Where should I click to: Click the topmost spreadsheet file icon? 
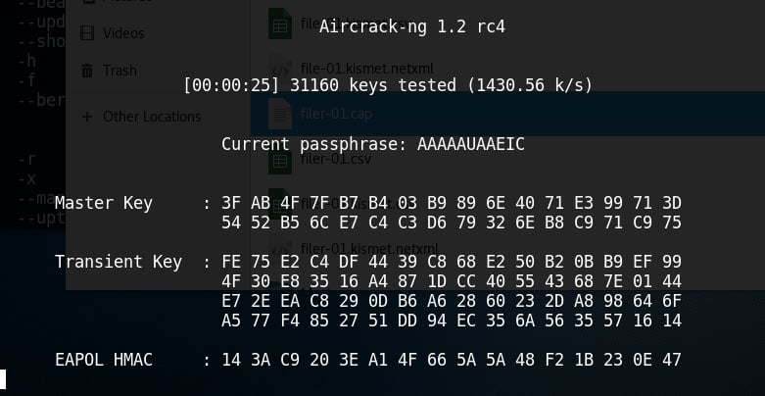(x=280, y=24)
